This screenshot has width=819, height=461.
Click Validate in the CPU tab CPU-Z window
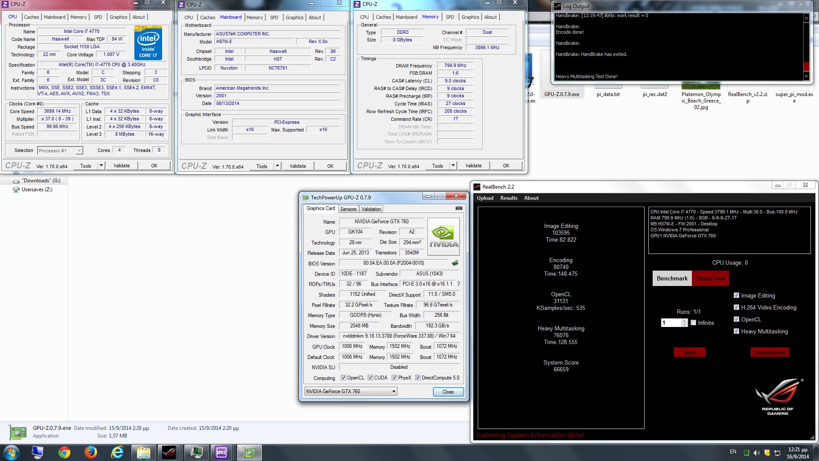[122, 166]
